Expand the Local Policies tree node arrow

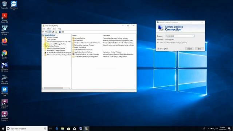pos(43,40)
